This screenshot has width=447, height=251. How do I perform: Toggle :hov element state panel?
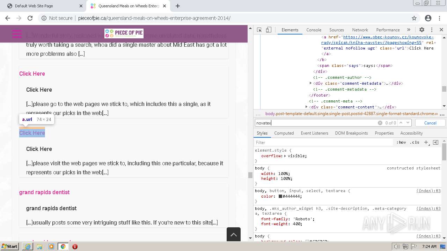(x=401, y=142)
